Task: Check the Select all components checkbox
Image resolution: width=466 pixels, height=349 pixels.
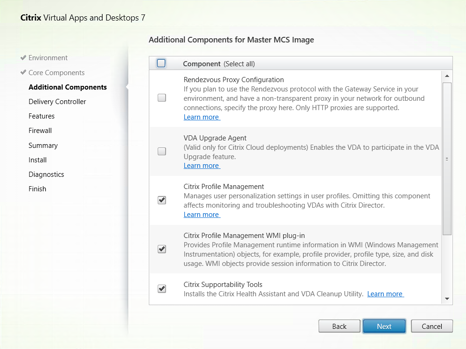Action: pyautogui.click(x=161, y=63)
